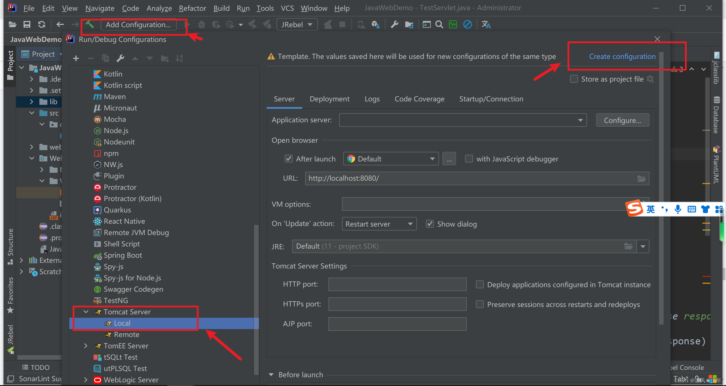Open the Database tool window sidebar

[x=717, y=115]
